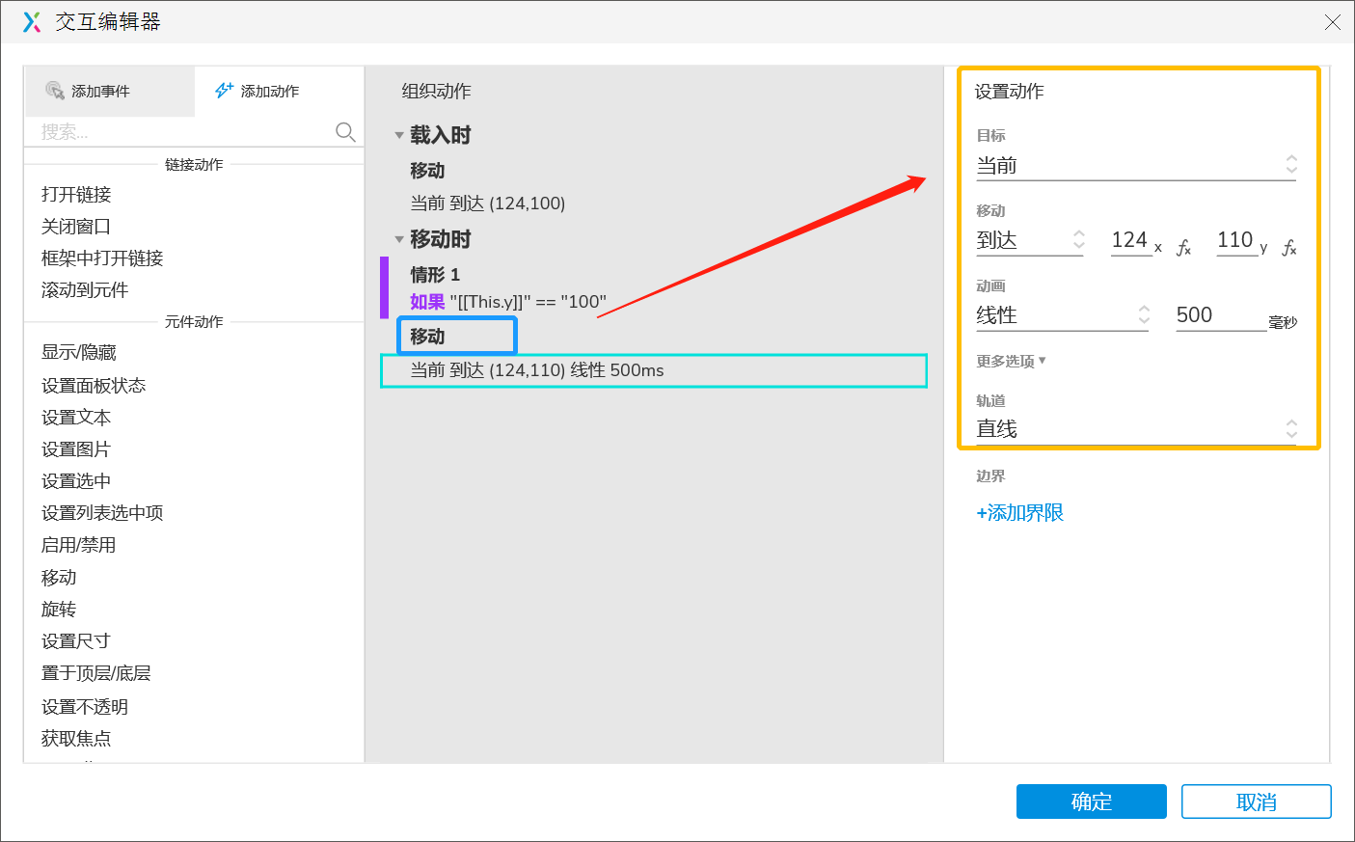Close the 交互编辑器 dialog
Image resolution: width=1355 pixels, height=842 pixels.
click(x=1333, y=22)
